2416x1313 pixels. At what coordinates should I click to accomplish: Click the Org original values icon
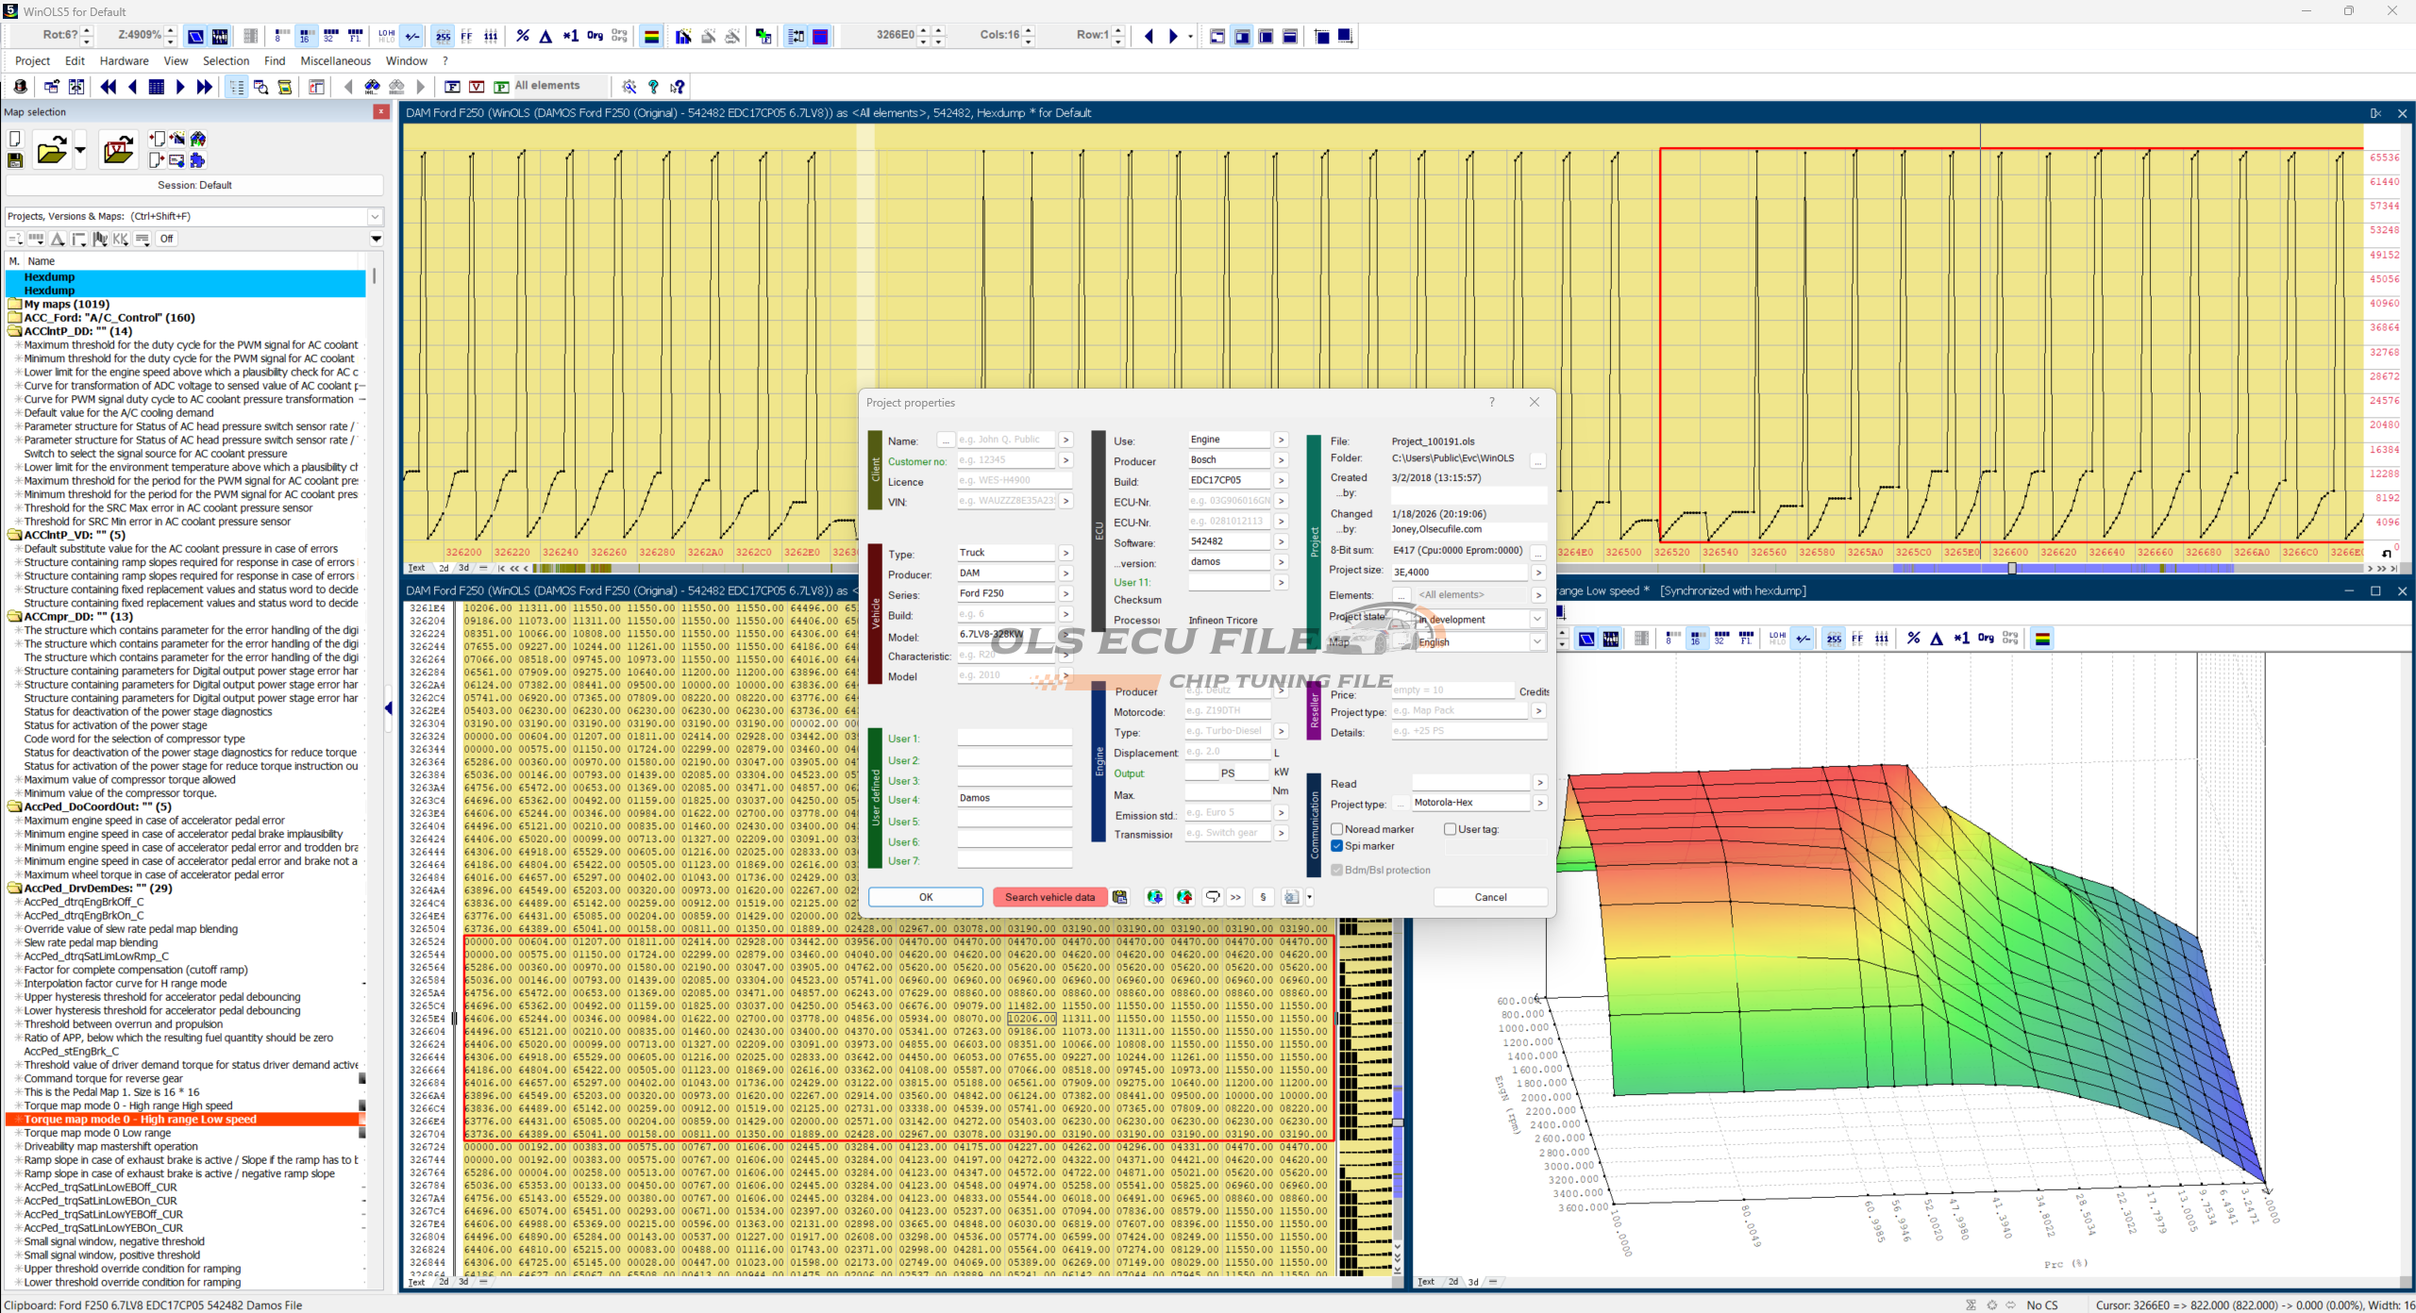[x=595, y=36]
